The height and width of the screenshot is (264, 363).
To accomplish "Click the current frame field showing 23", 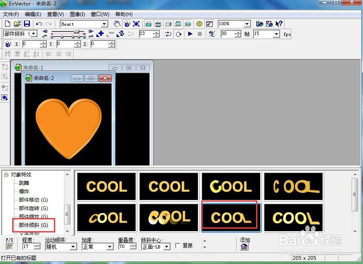I will [x=146, y=34].
